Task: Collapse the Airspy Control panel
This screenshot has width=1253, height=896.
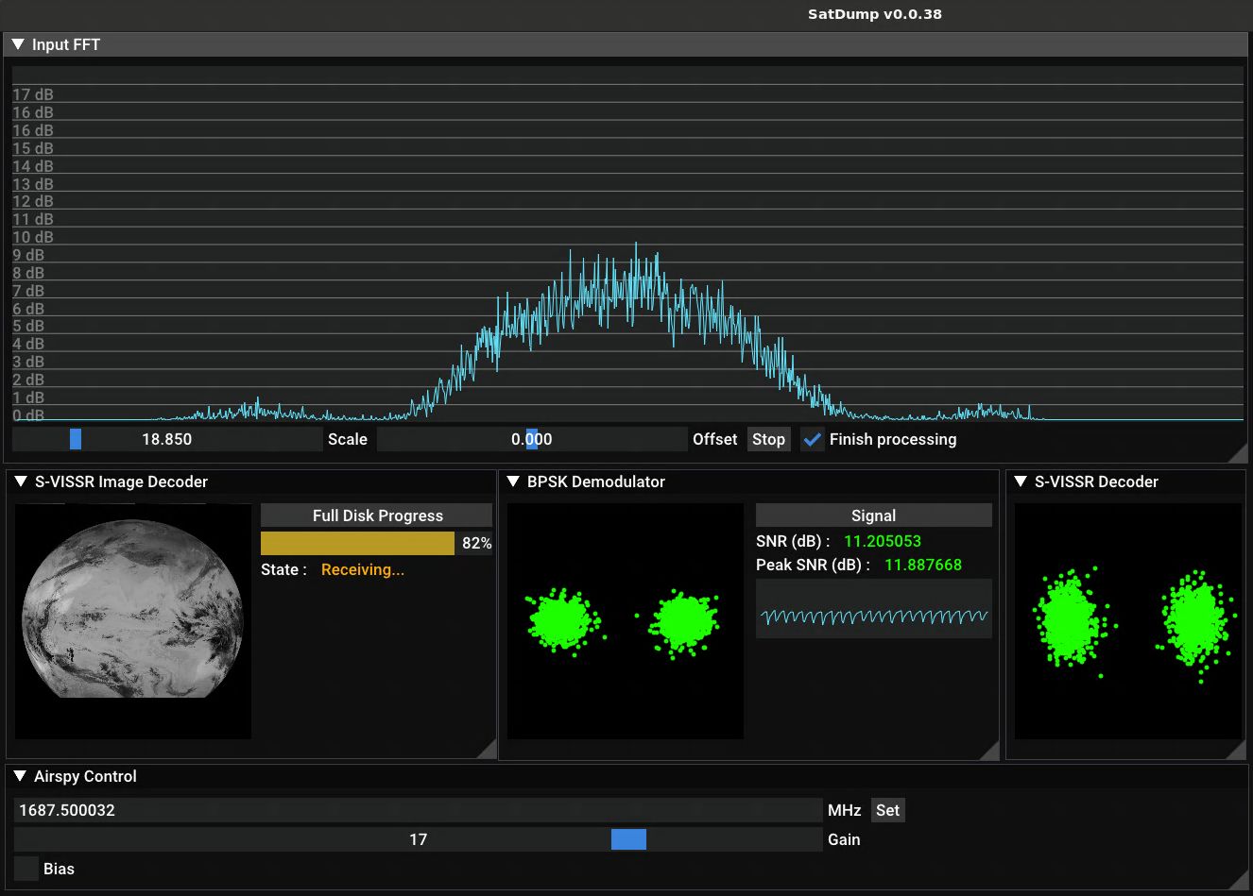Action: point(20,776)
